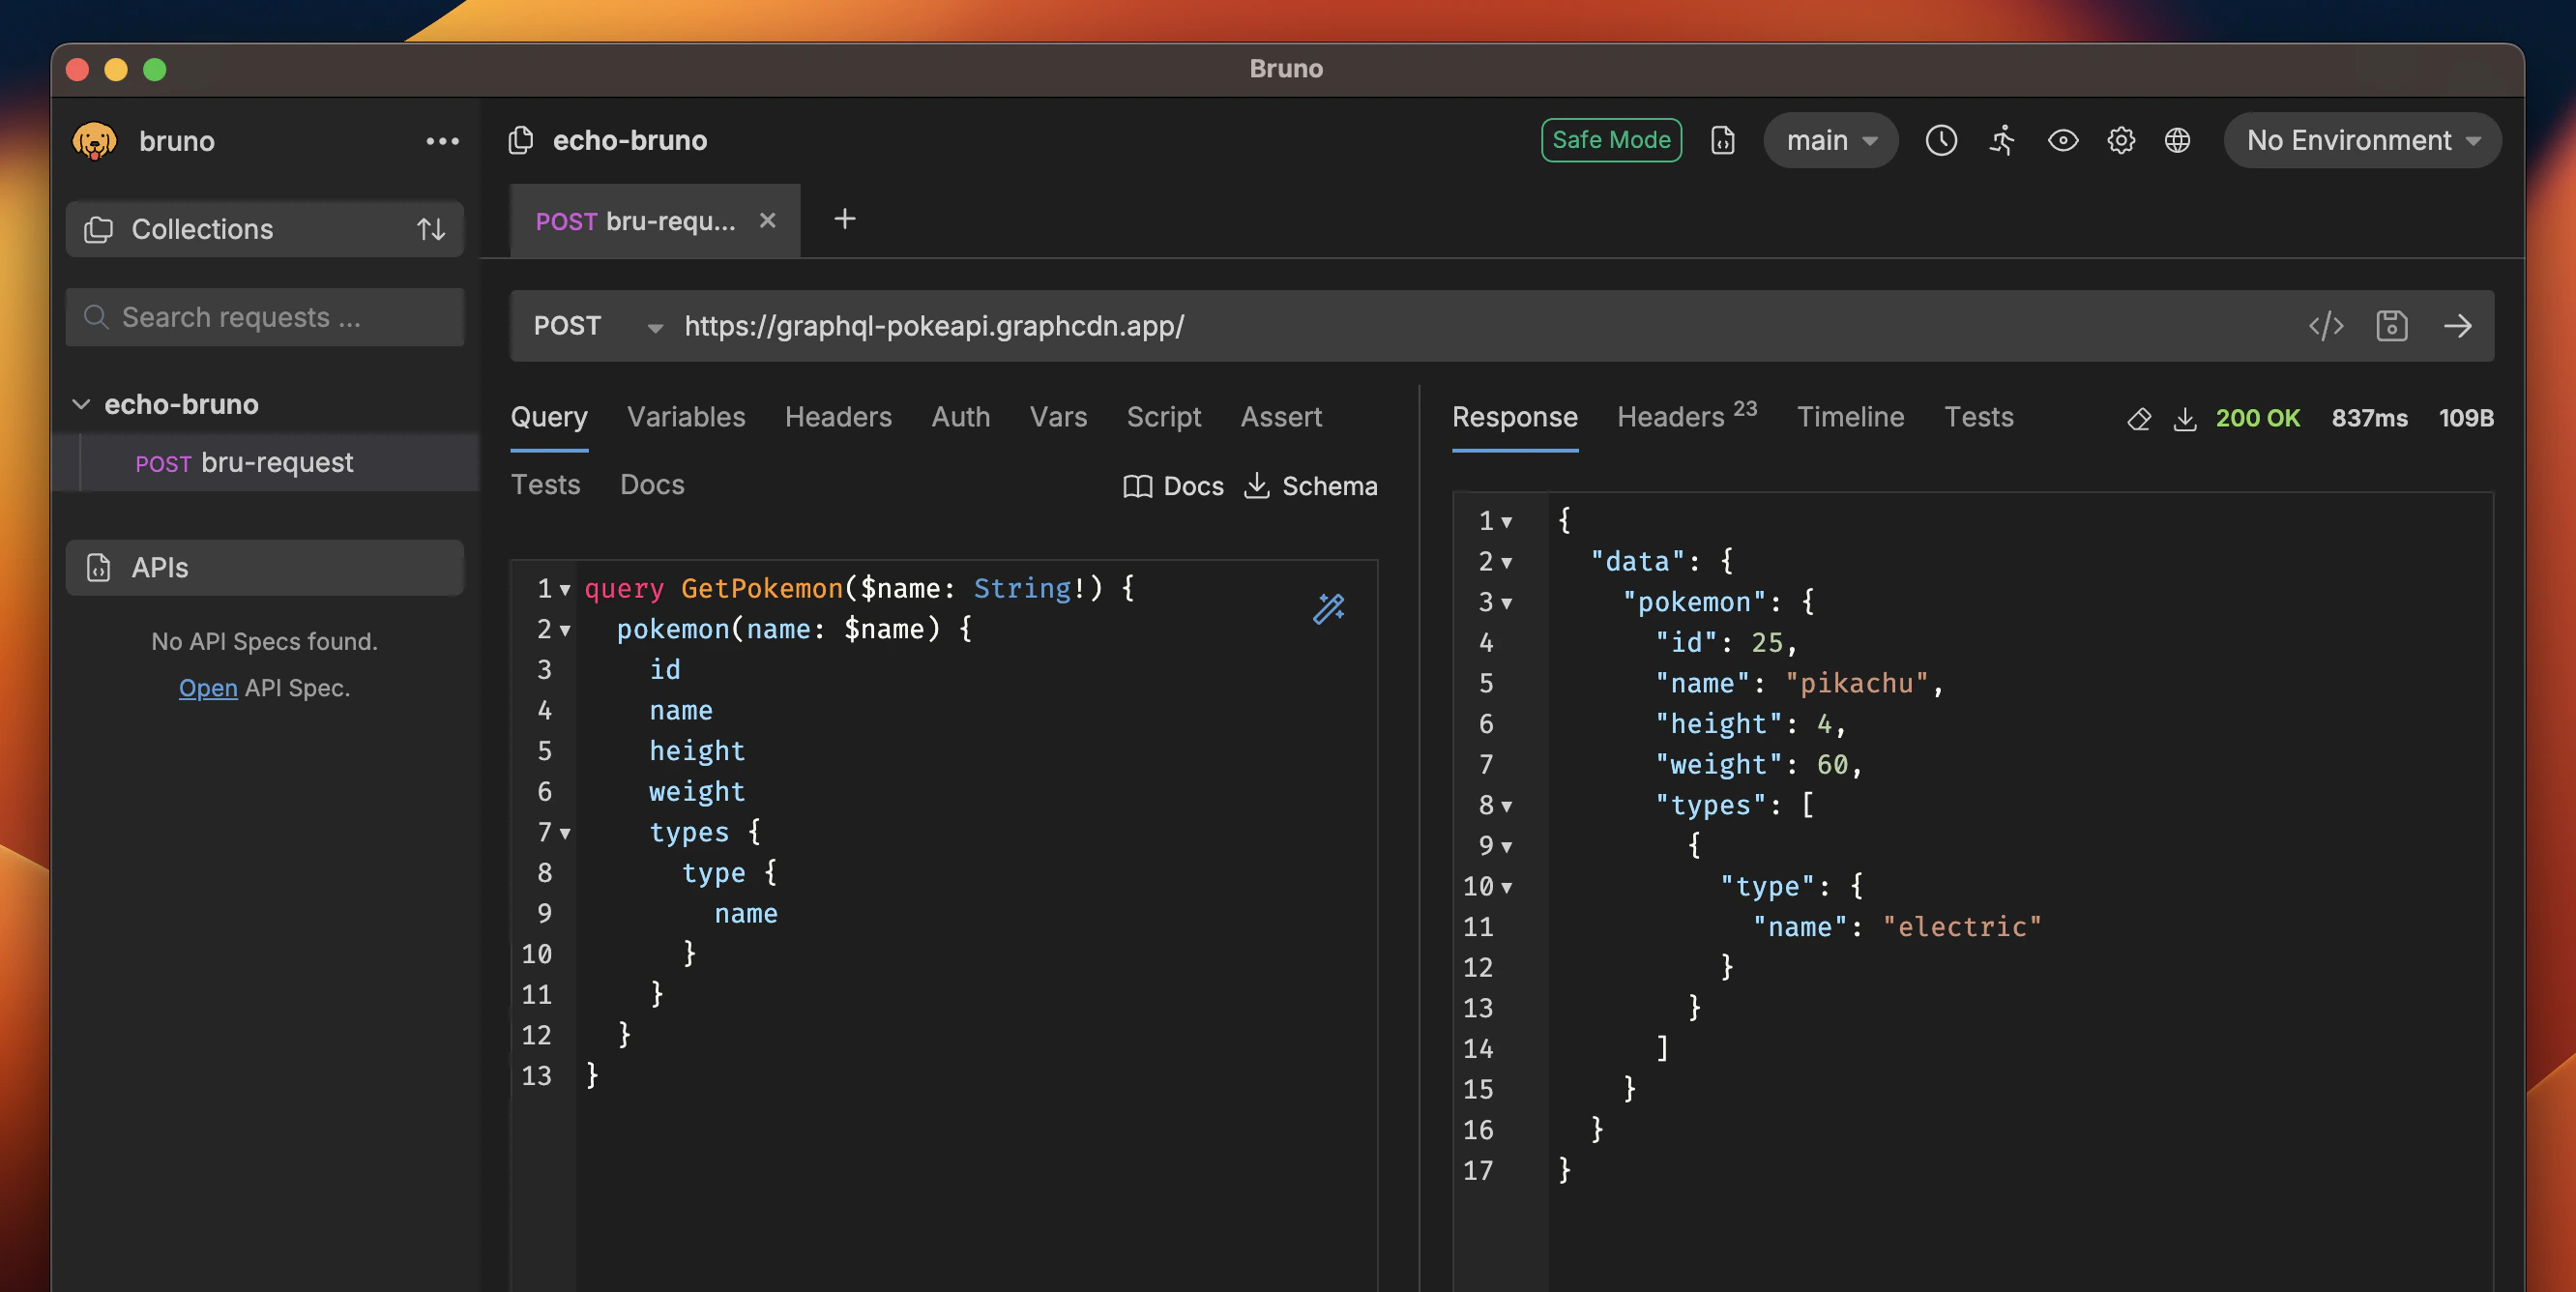
Task: Open the No Environment selector
Action: coord(2361,140)
